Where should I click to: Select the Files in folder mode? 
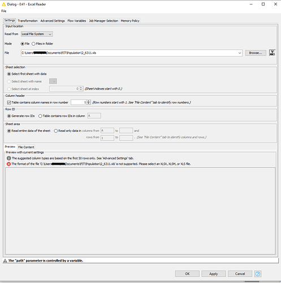pyautogui.click(x=33, y=44)
